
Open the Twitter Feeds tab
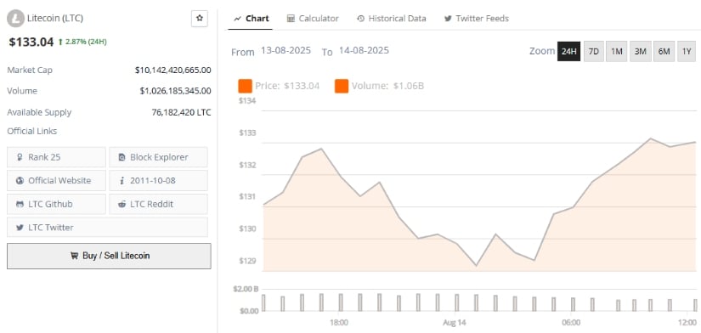[476, 19]
